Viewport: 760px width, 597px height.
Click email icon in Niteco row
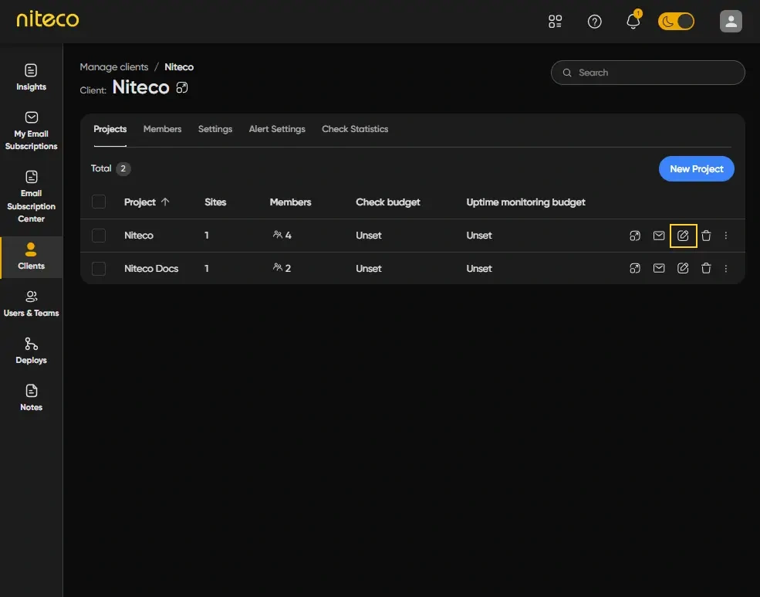coord(659,236)
